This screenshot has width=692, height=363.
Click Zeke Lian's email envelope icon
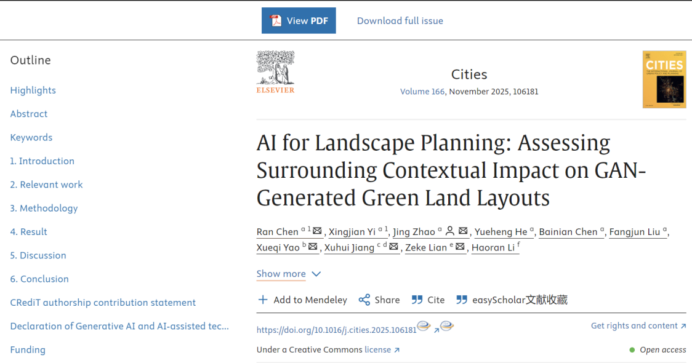(460, 247)
